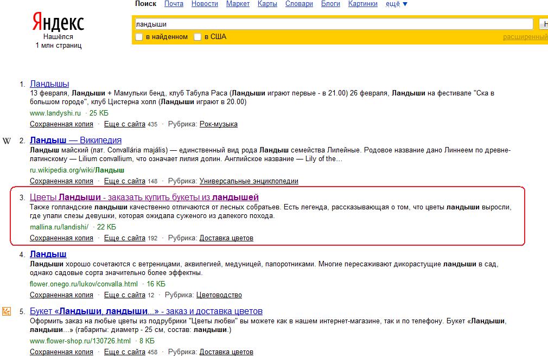Click the '25 КБ' size text of result 1

99,113
